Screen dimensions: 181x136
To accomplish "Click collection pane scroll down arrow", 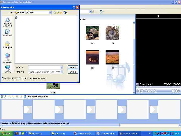I will point(134,92).
